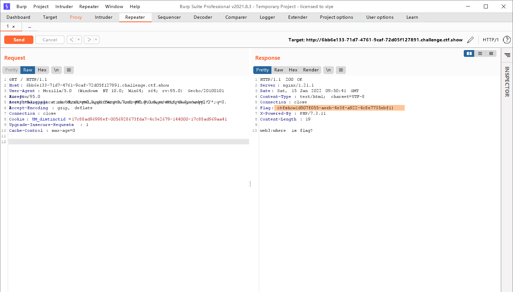The width and height of the screenshot is (513, 292).
Task: Set combined tabbed layout icon
Action: (x=491, y=54)
